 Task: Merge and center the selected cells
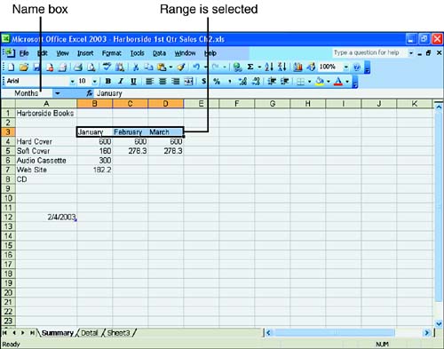tap(188, 81)
